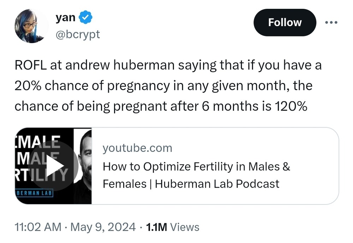This screenshot has height=243, width=353.
Task: Click the display name "yan"
Action: (x=65, y=18)
